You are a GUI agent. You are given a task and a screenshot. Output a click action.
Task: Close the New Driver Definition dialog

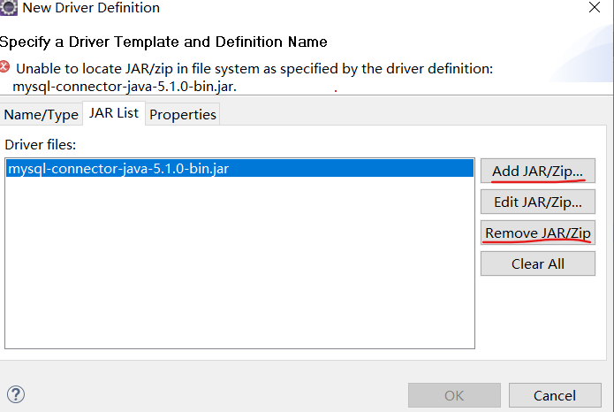[595, 7]
